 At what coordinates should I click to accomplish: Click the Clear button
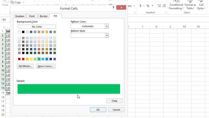coord(114,101)
